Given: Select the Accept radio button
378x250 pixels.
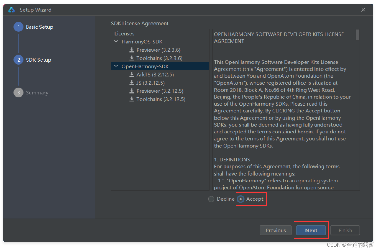Looking at the screenshot, I should [240, 199].
